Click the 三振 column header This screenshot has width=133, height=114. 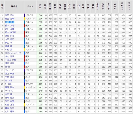88,7
